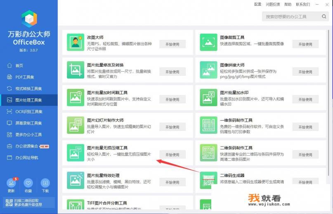333x214 pixels.
Task: Open 配置 in the top bar
Action: coord(257,4)
